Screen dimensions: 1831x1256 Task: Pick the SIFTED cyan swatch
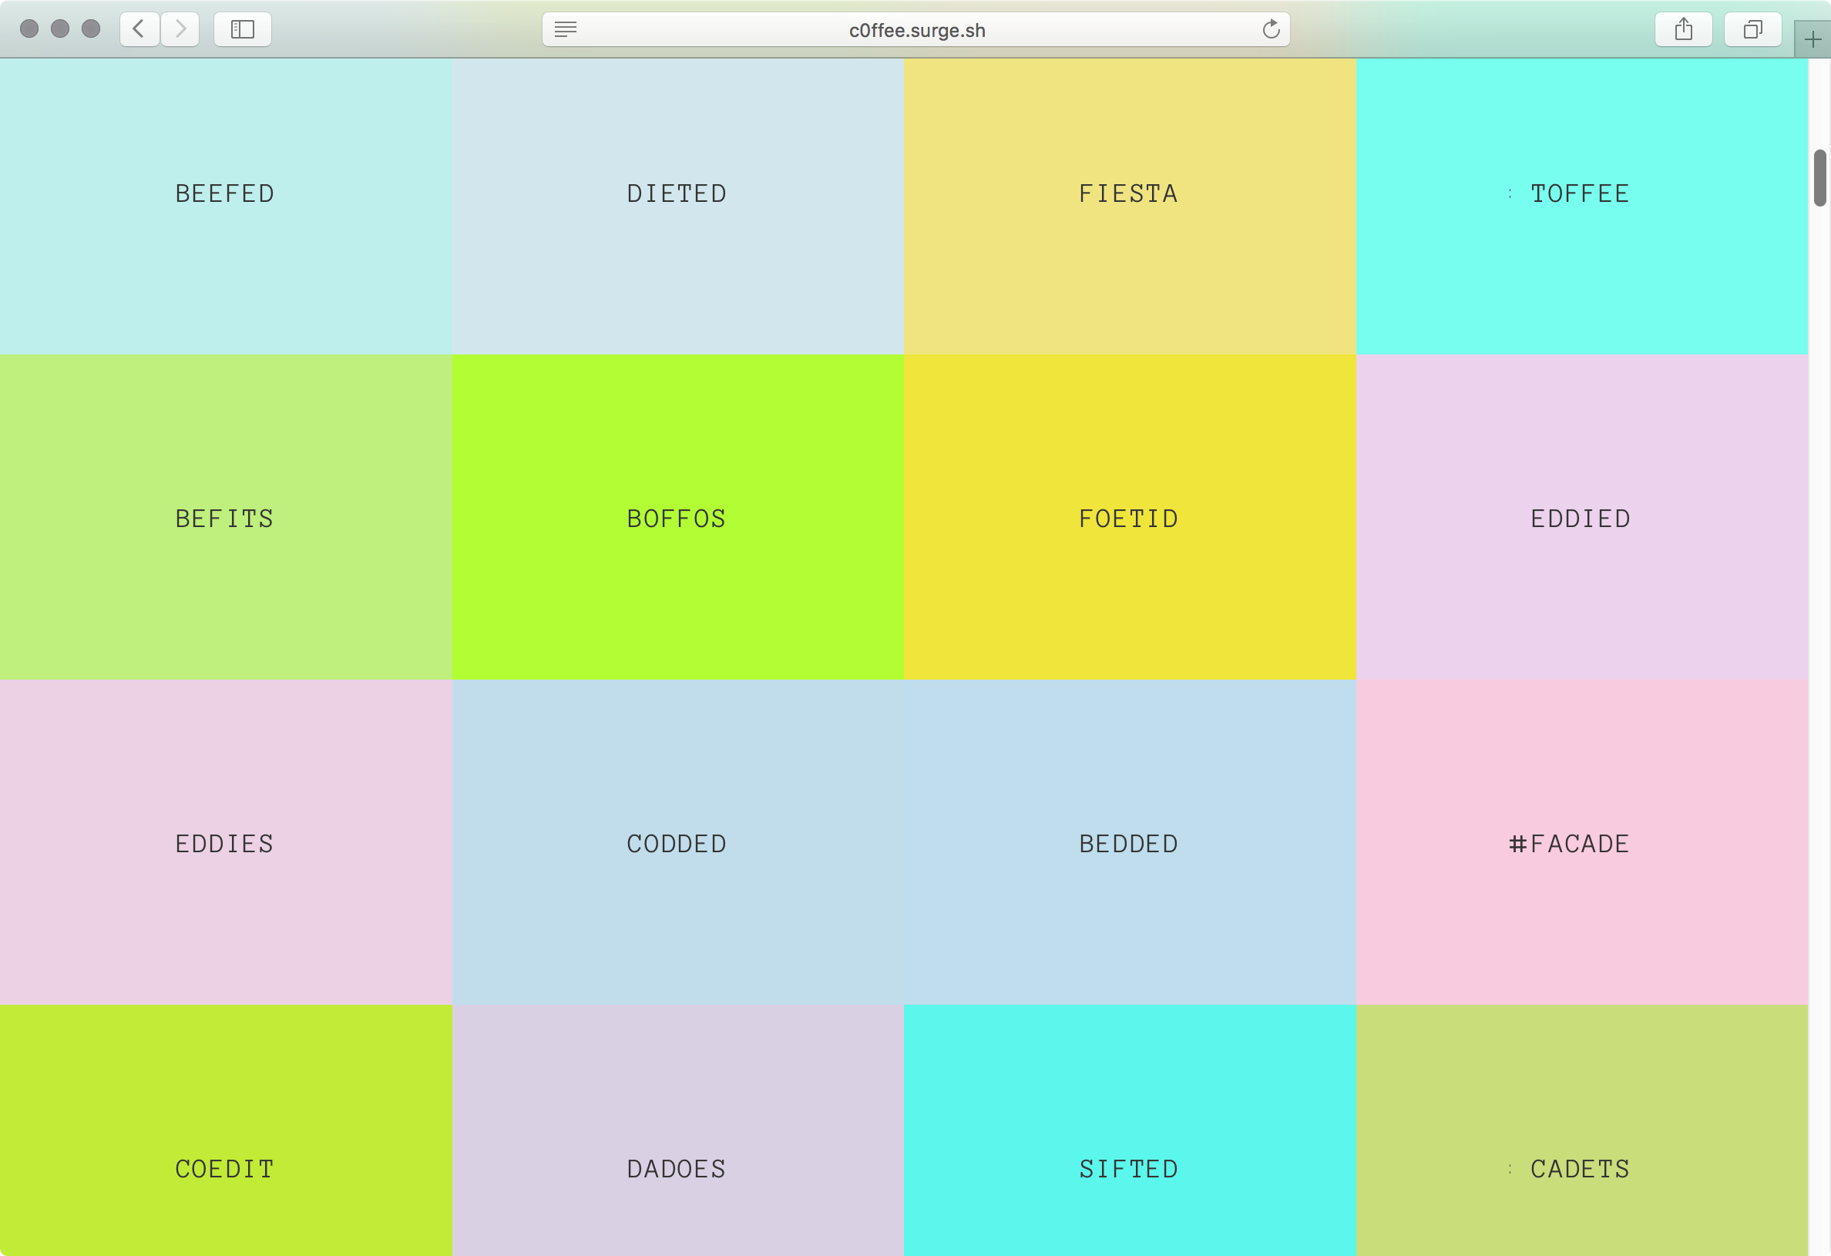pos(1131,1130)
